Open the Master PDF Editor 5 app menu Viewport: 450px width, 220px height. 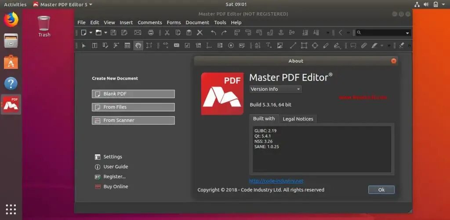(63, 4)
